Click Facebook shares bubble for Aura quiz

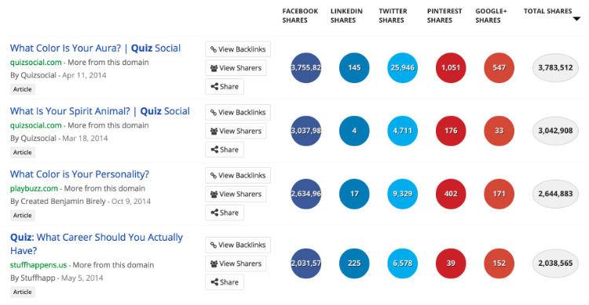(305, 68)
